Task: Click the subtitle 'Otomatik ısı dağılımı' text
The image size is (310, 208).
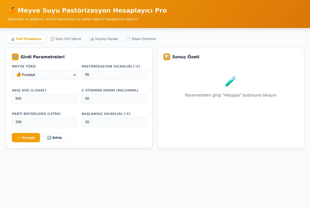Action: coord(73,19)
